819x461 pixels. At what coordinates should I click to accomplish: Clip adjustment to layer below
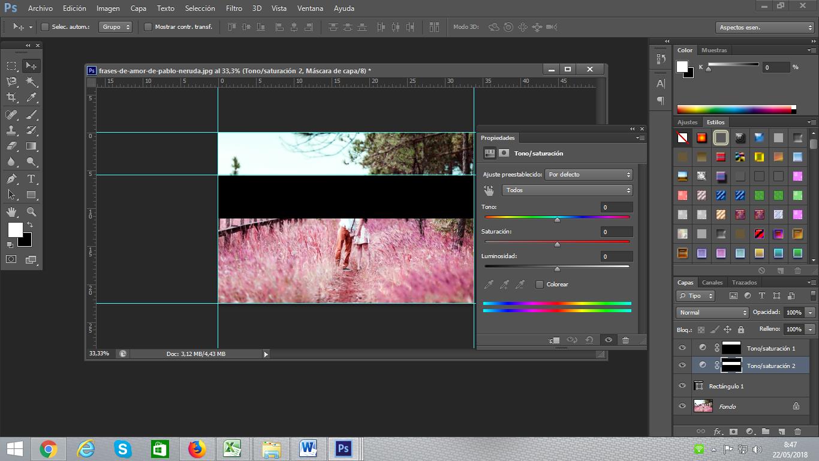tap(554, 340)
